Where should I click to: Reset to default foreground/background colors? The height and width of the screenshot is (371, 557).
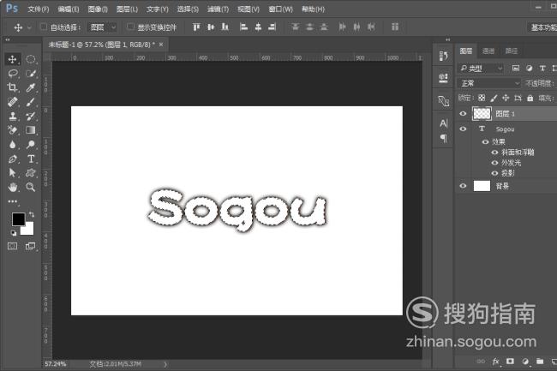pyautogui.click(x=14, y=233)
